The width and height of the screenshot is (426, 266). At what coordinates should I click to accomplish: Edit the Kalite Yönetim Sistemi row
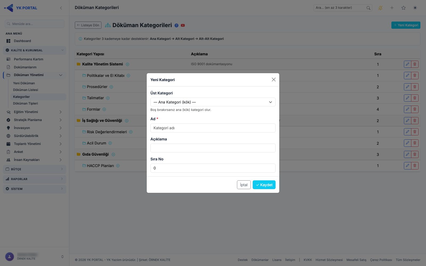coord(407,64)
